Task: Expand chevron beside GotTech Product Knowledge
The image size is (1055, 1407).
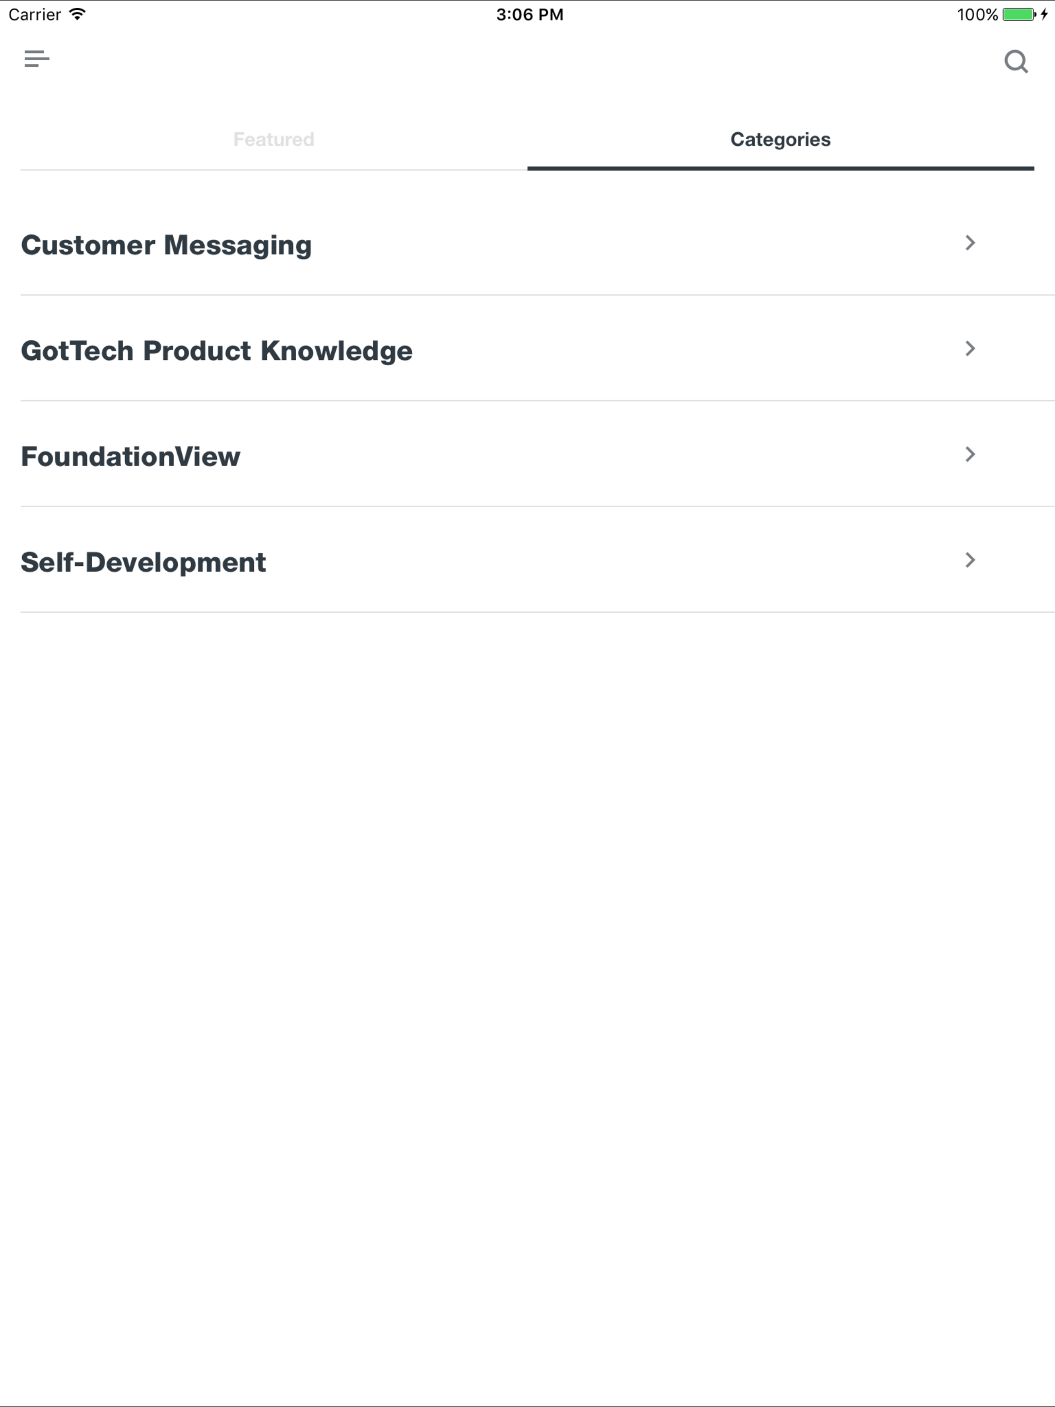Action: click(x=969, y=349)
